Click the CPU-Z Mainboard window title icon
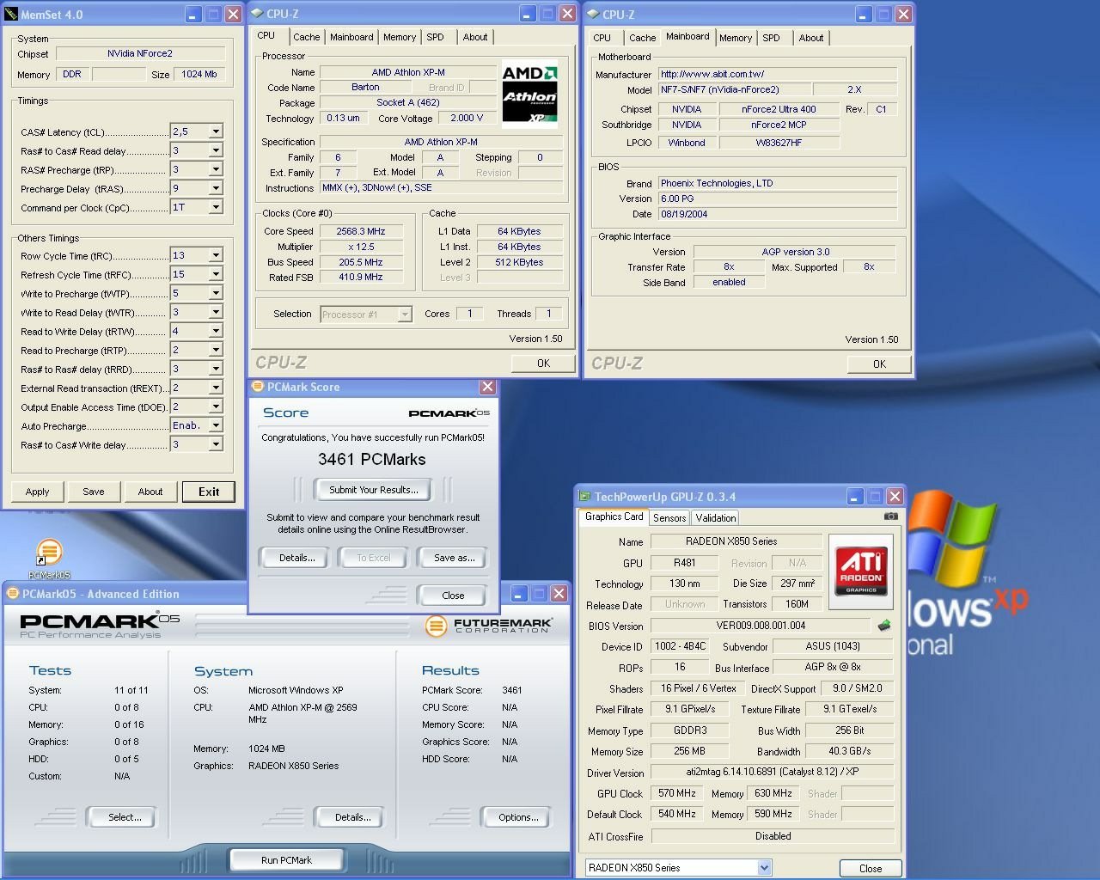The height and width of the screenshot is (880, 1100). (x=593, y=15)
